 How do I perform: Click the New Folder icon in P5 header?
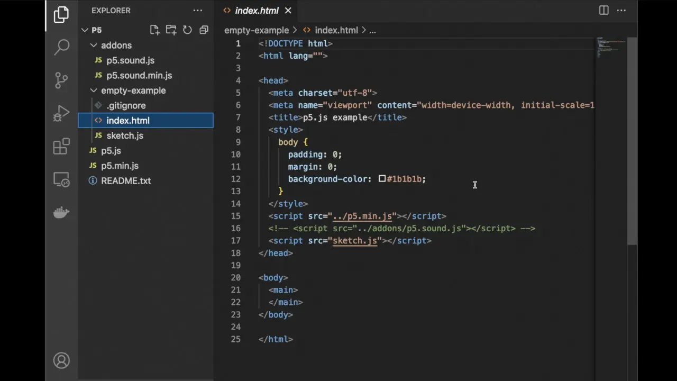point(171,30)
